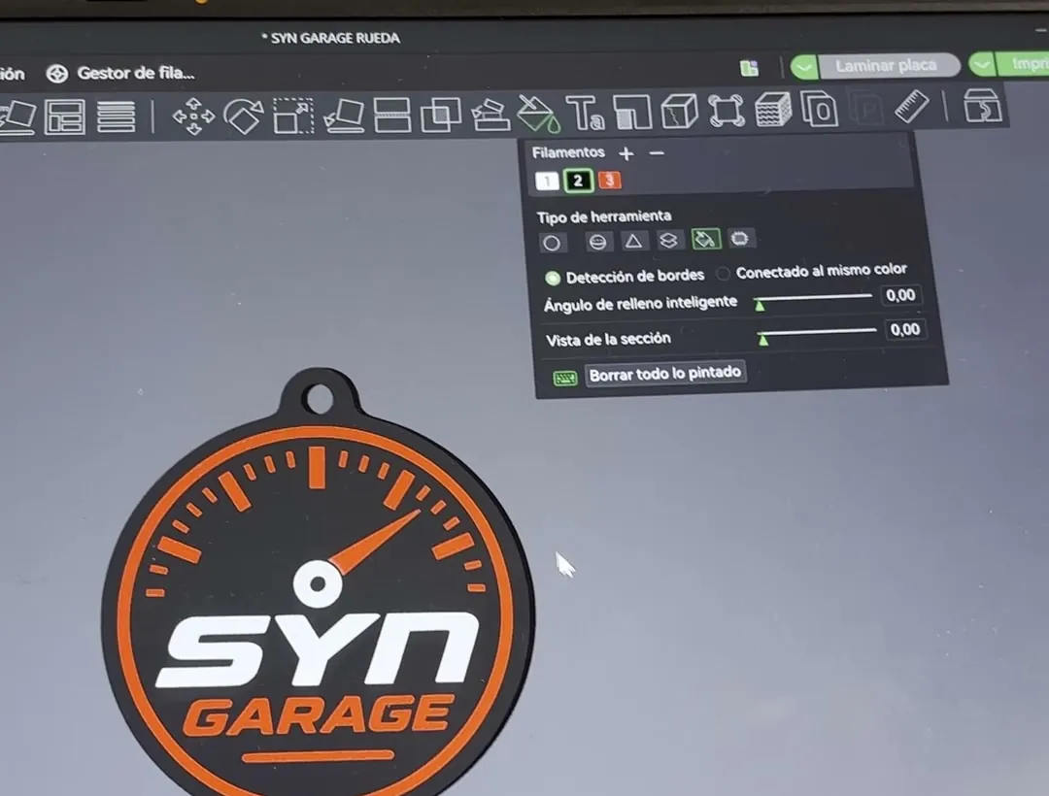The height and width of the screenshot is (796, 1049).
Task: Open the Assembly view icon
Action: coord(982,106)
